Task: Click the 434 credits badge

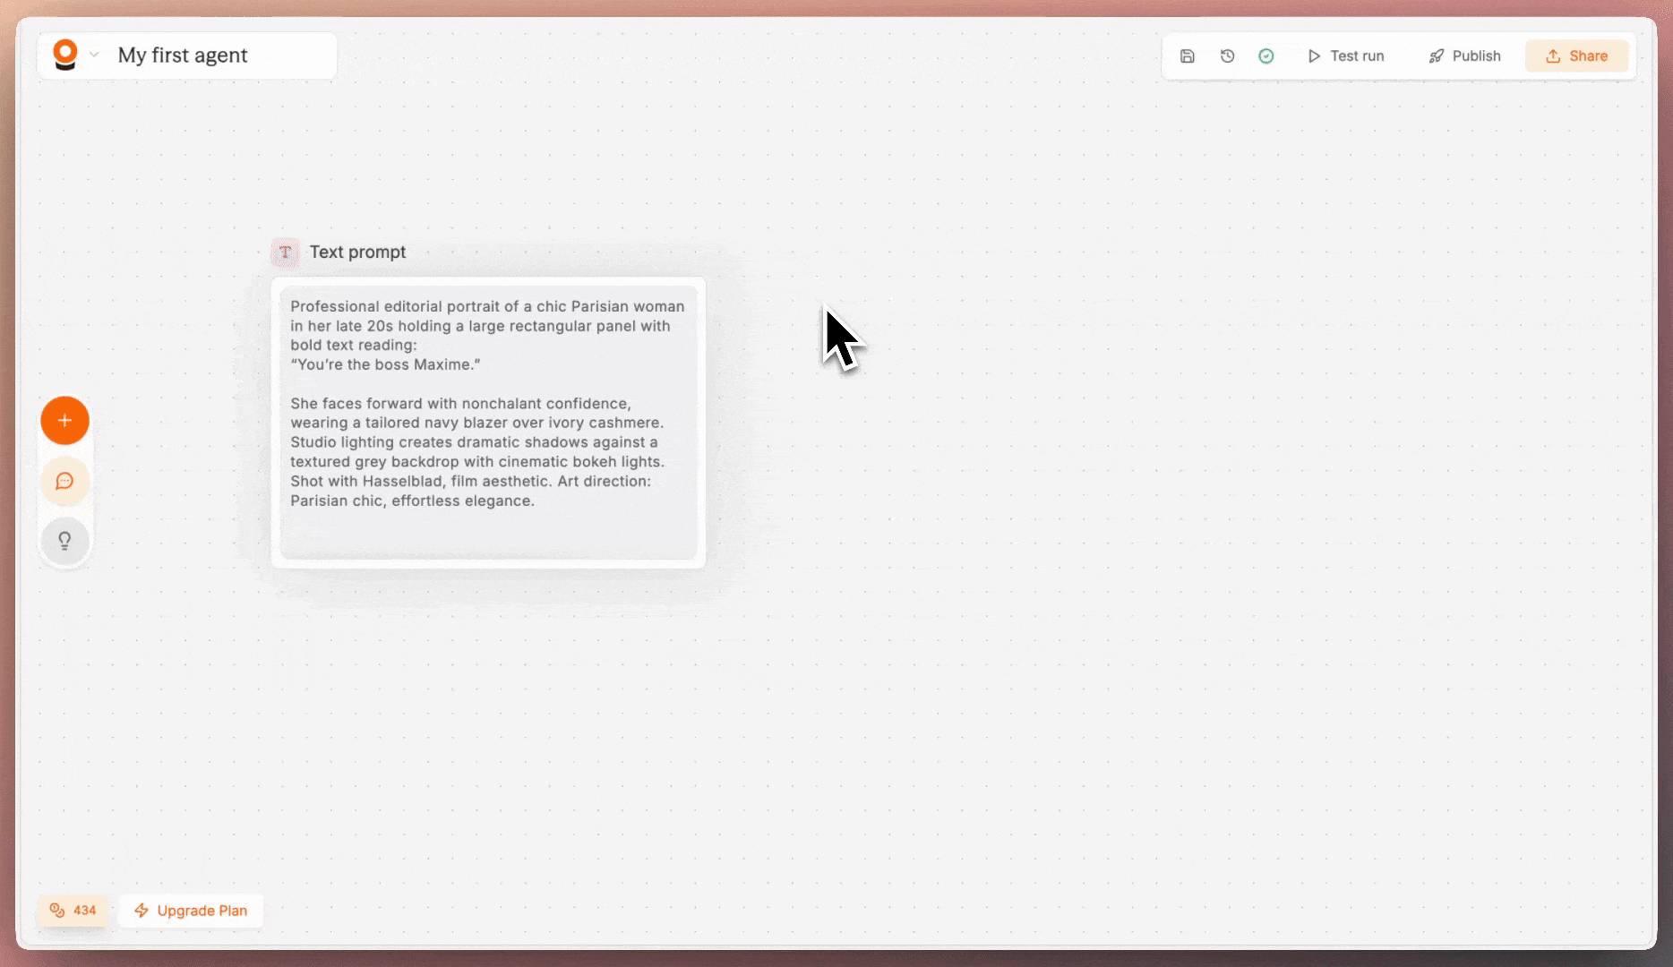Action: coord(73,911)
